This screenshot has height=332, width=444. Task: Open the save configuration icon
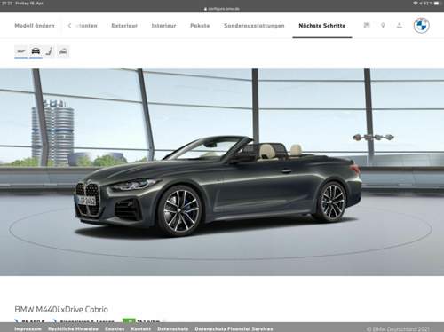(x=367, y=26)
